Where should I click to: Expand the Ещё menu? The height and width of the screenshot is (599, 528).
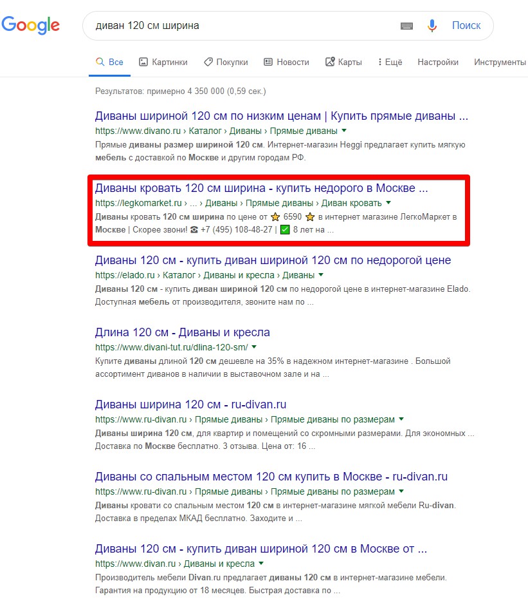click(x=390, y=62)
